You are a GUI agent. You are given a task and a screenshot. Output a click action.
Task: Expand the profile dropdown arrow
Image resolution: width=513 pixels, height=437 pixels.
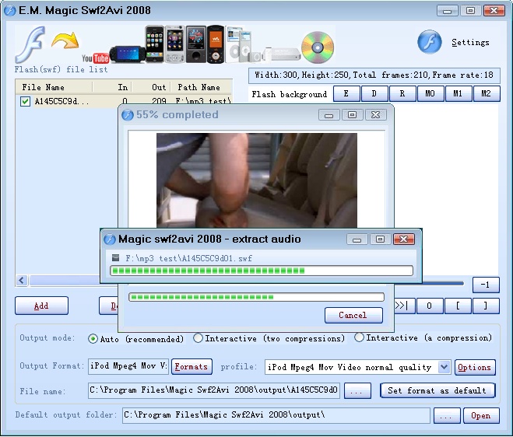[444, 367]
